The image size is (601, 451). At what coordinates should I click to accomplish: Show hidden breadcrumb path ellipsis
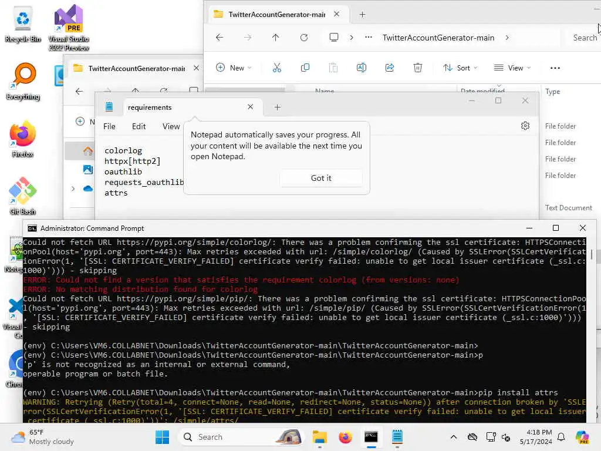tap(369, 38)
